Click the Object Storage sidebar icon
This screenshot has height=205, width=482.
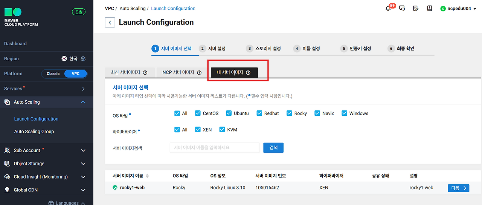click(7, 164)
